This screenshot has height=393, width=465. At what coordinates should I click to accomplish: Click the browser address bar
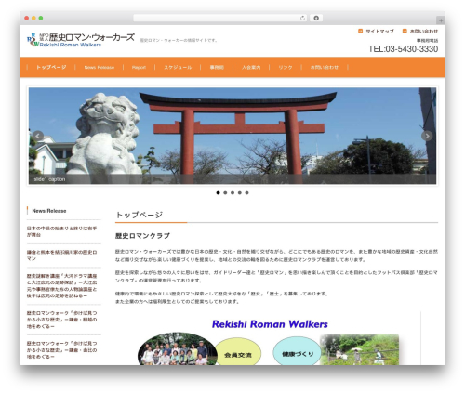point(220,18)
